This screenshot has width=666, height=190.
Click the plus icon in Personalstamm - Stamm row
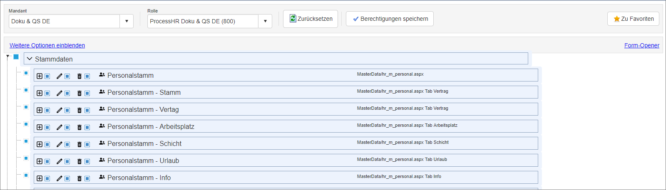40,93
